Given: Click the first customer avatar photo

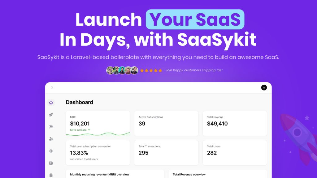Looking at the screenshot, I should click(x=110, y=70).
